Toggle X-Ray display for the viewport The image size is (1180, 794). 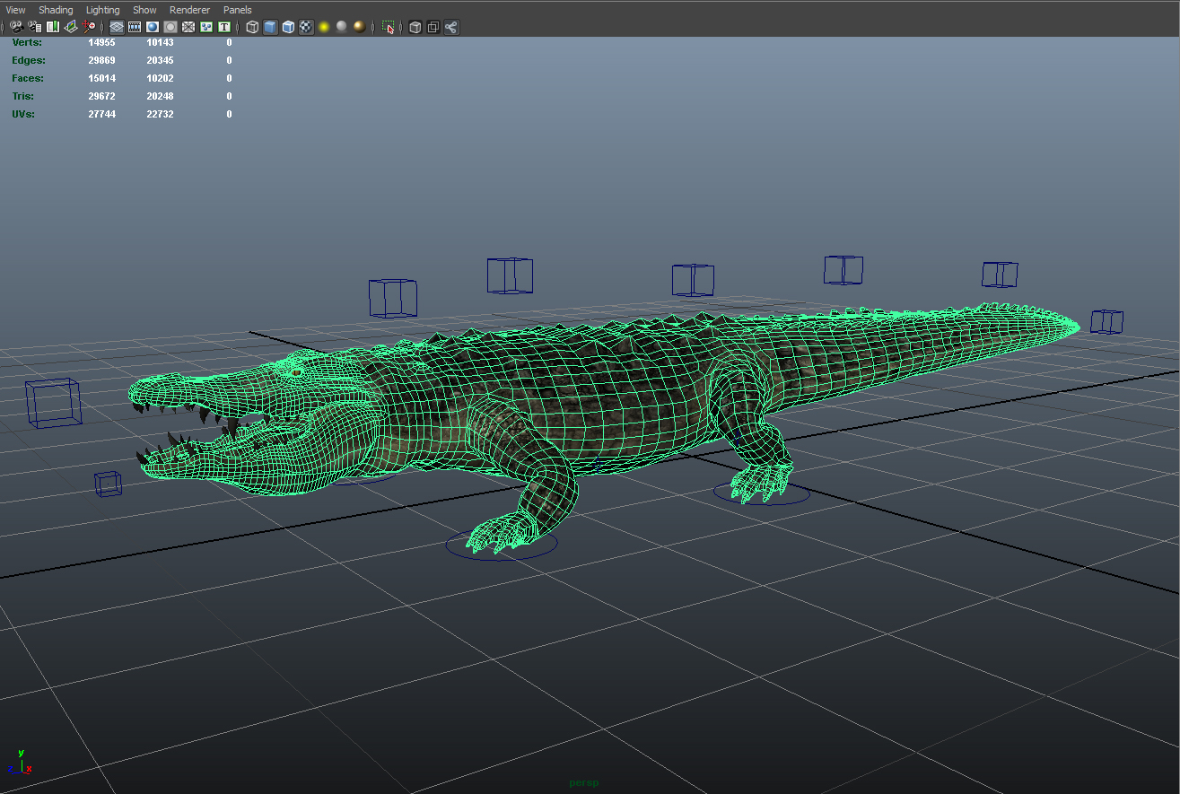tap(415, 27)
